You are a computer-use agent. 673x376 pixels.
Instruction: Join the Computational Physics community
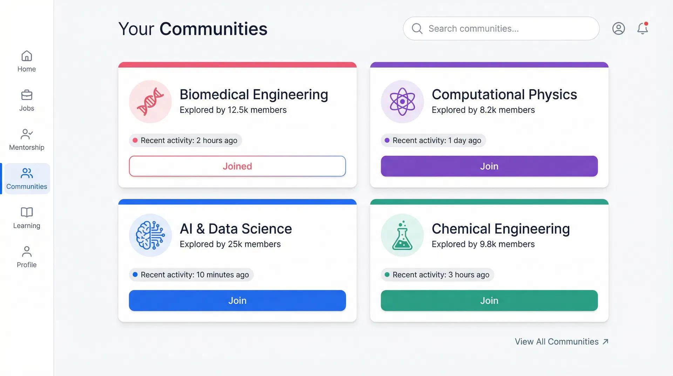click(x=489, y=166)
